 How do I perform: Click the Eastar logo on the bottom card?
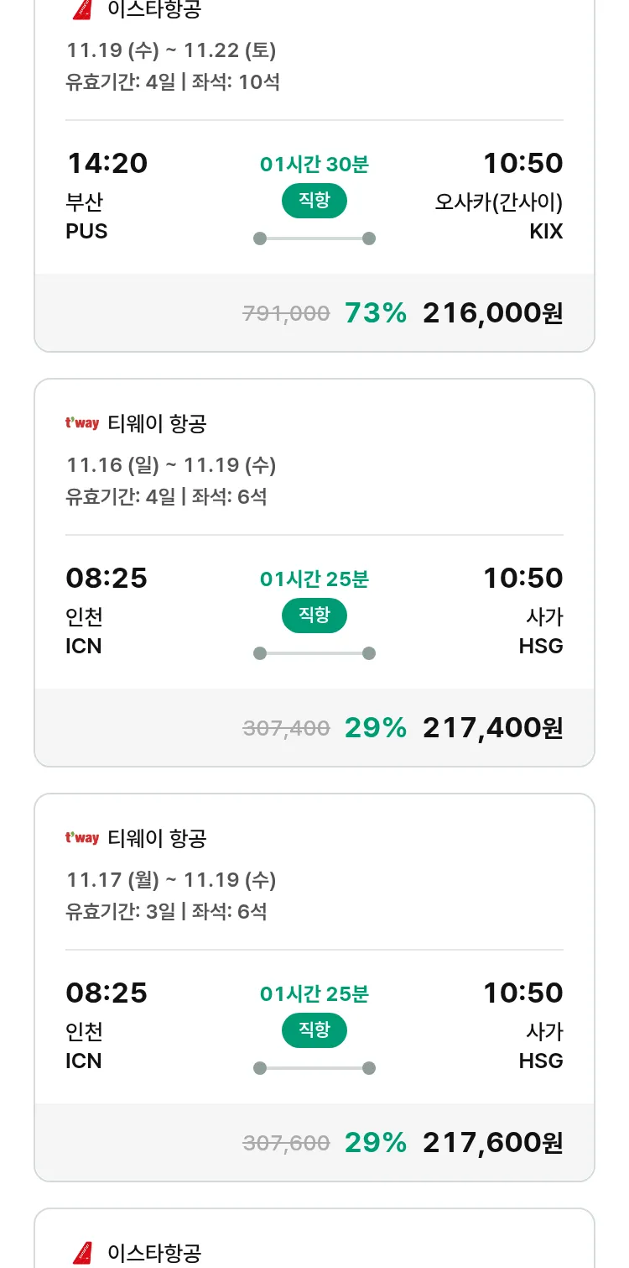point(82,1253)
